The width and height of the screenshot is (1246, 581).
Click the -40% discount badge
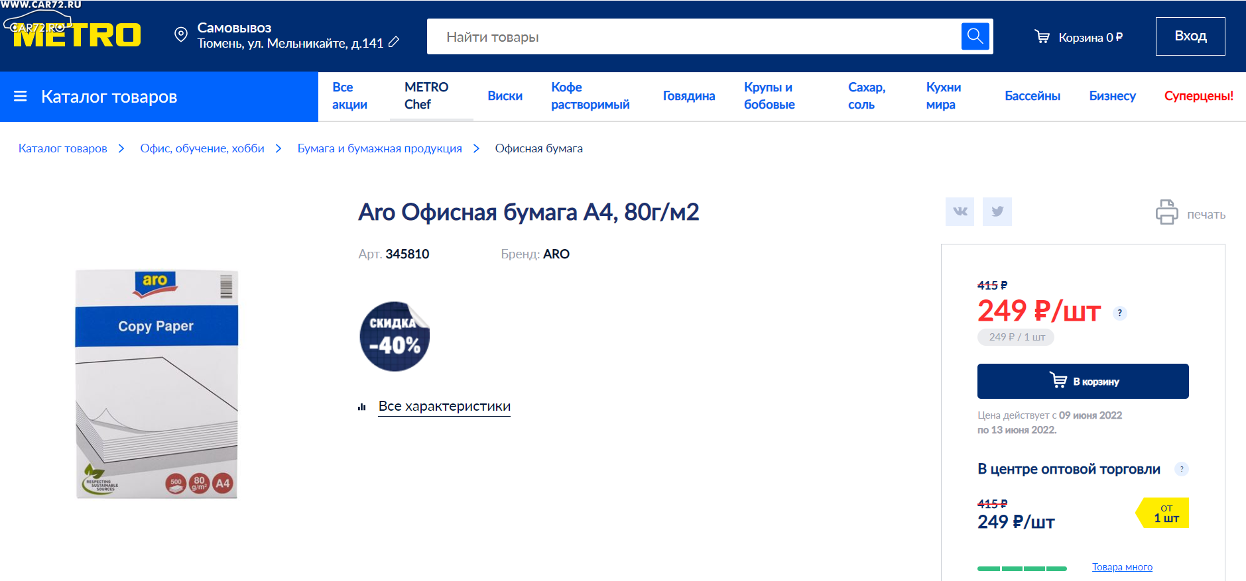(x=395, y=337)
